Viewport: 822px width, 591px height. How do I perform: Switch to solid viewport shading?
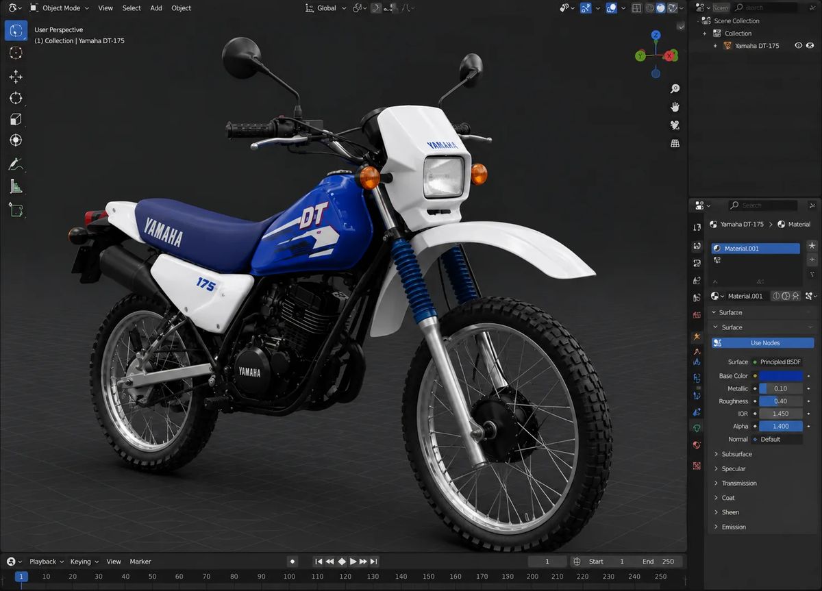point(660,8)
